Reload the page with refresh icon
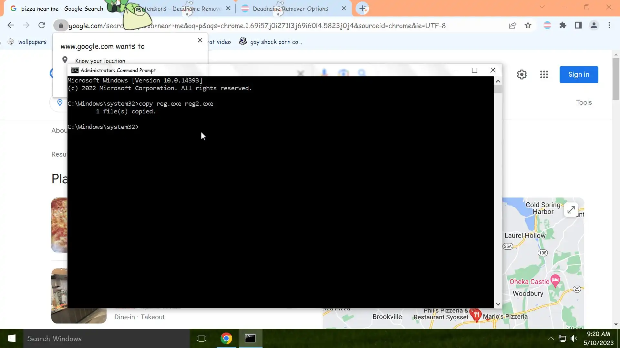The height and width of the screenshot is (348, 620). pyautogui.click(x=42, y=25)
